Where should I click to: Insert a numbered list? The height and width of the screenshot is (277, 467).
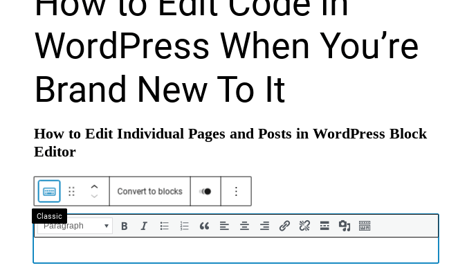pyautogui.click(x=184, y=226)
